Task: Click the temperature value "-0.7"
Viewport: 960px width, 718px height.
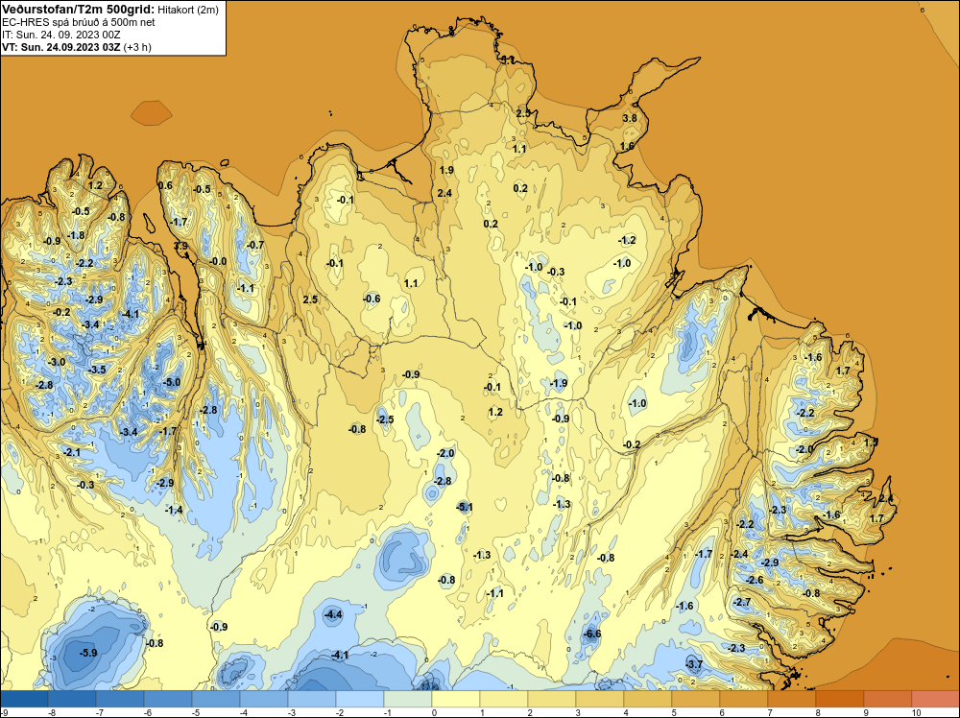Action: 255,245
